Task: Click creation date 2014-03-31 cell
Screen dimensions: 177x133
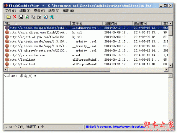Action: pos(117,64)
